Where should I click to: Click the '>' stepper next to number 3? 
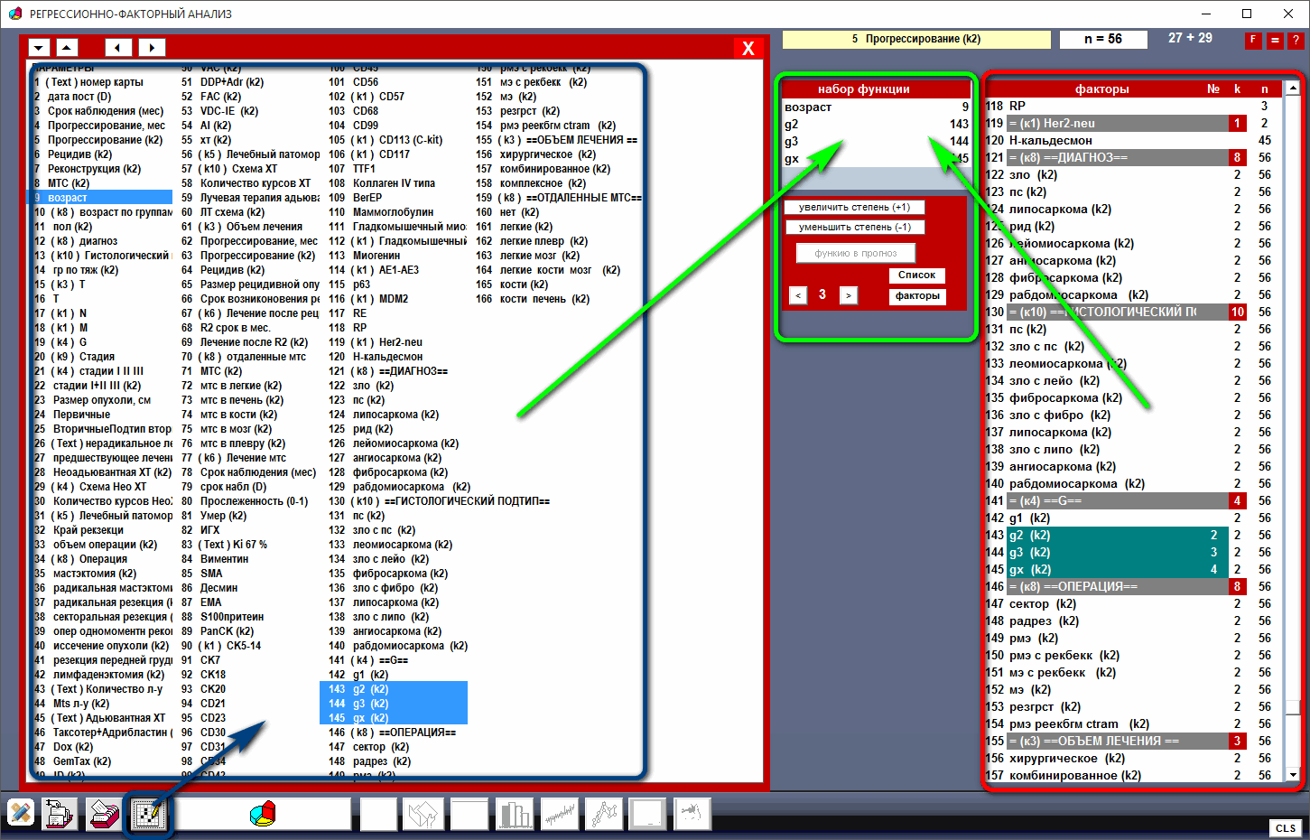(848, 295)
